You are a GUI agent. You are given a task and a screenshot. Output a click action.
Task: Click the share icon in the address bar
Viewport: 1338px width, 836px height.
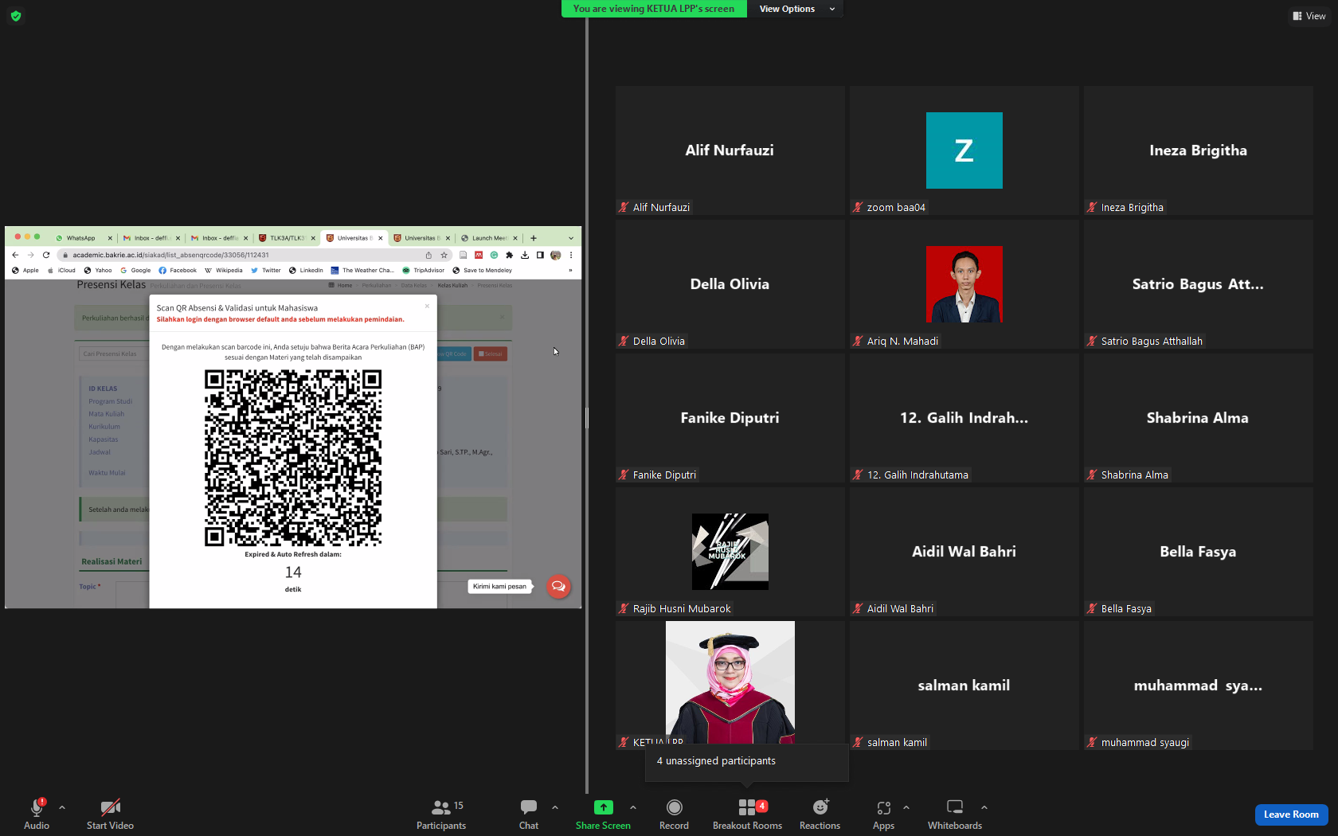tap(428, 255)
